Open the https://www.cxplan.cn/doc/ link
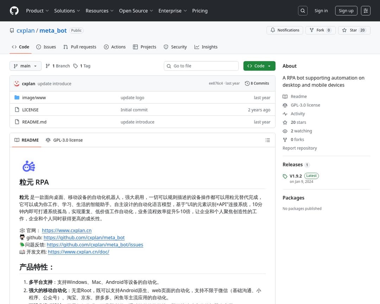This screenshot has width=380, height=304. 78,252
